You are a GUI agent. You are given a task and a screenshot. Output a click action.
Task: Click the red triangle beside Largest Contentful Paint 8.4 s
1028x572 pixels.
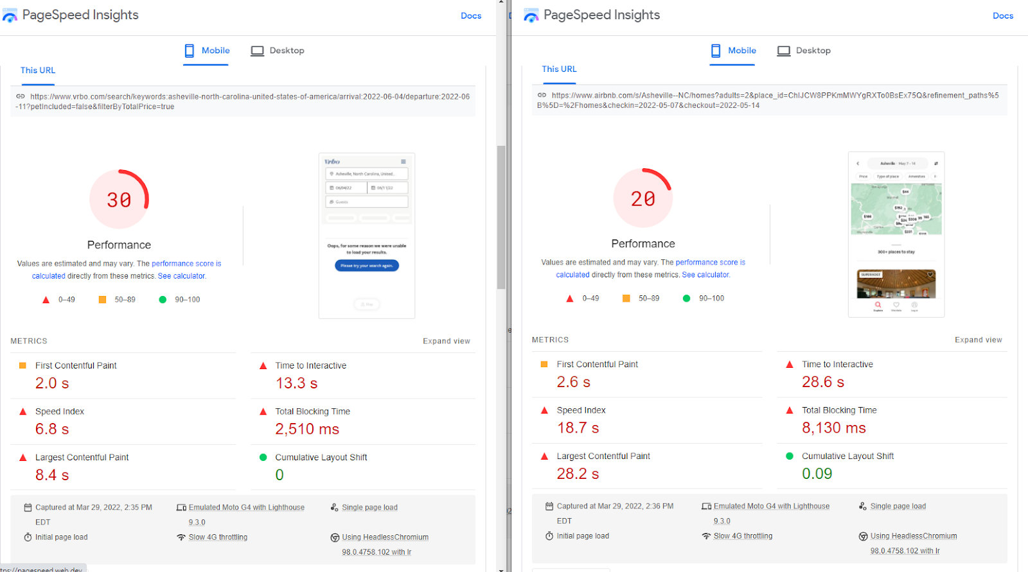(22, 458)
